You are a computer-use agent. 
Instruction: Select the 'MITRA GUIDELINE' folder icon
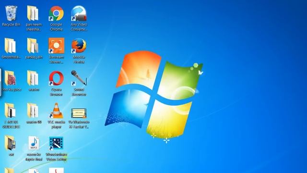click(11, 116)
